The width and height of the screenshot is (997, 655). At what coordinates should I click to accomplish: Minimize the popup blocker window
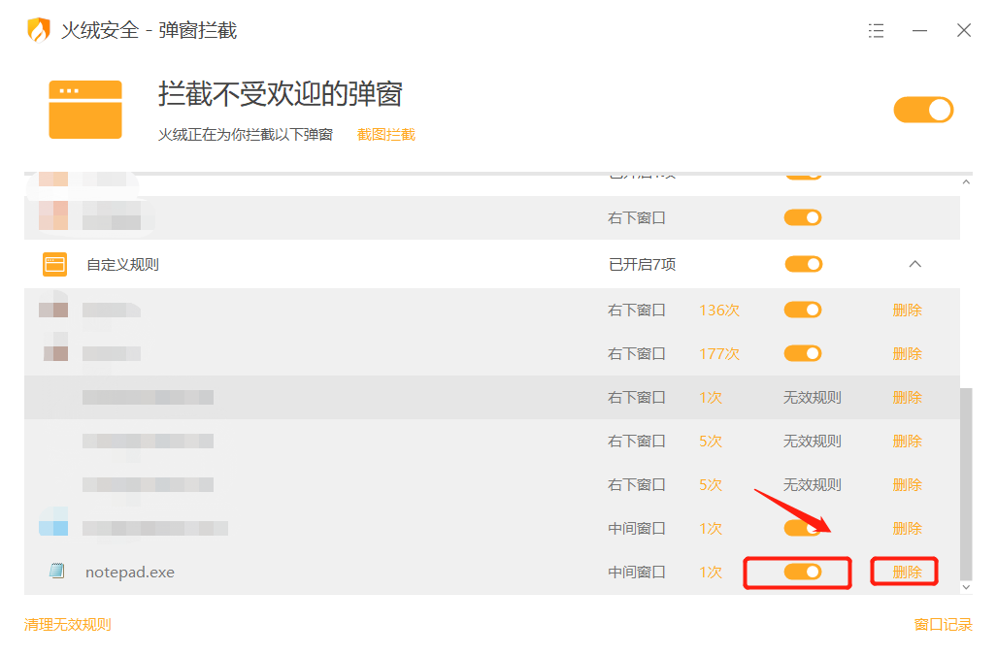[919, 31]
